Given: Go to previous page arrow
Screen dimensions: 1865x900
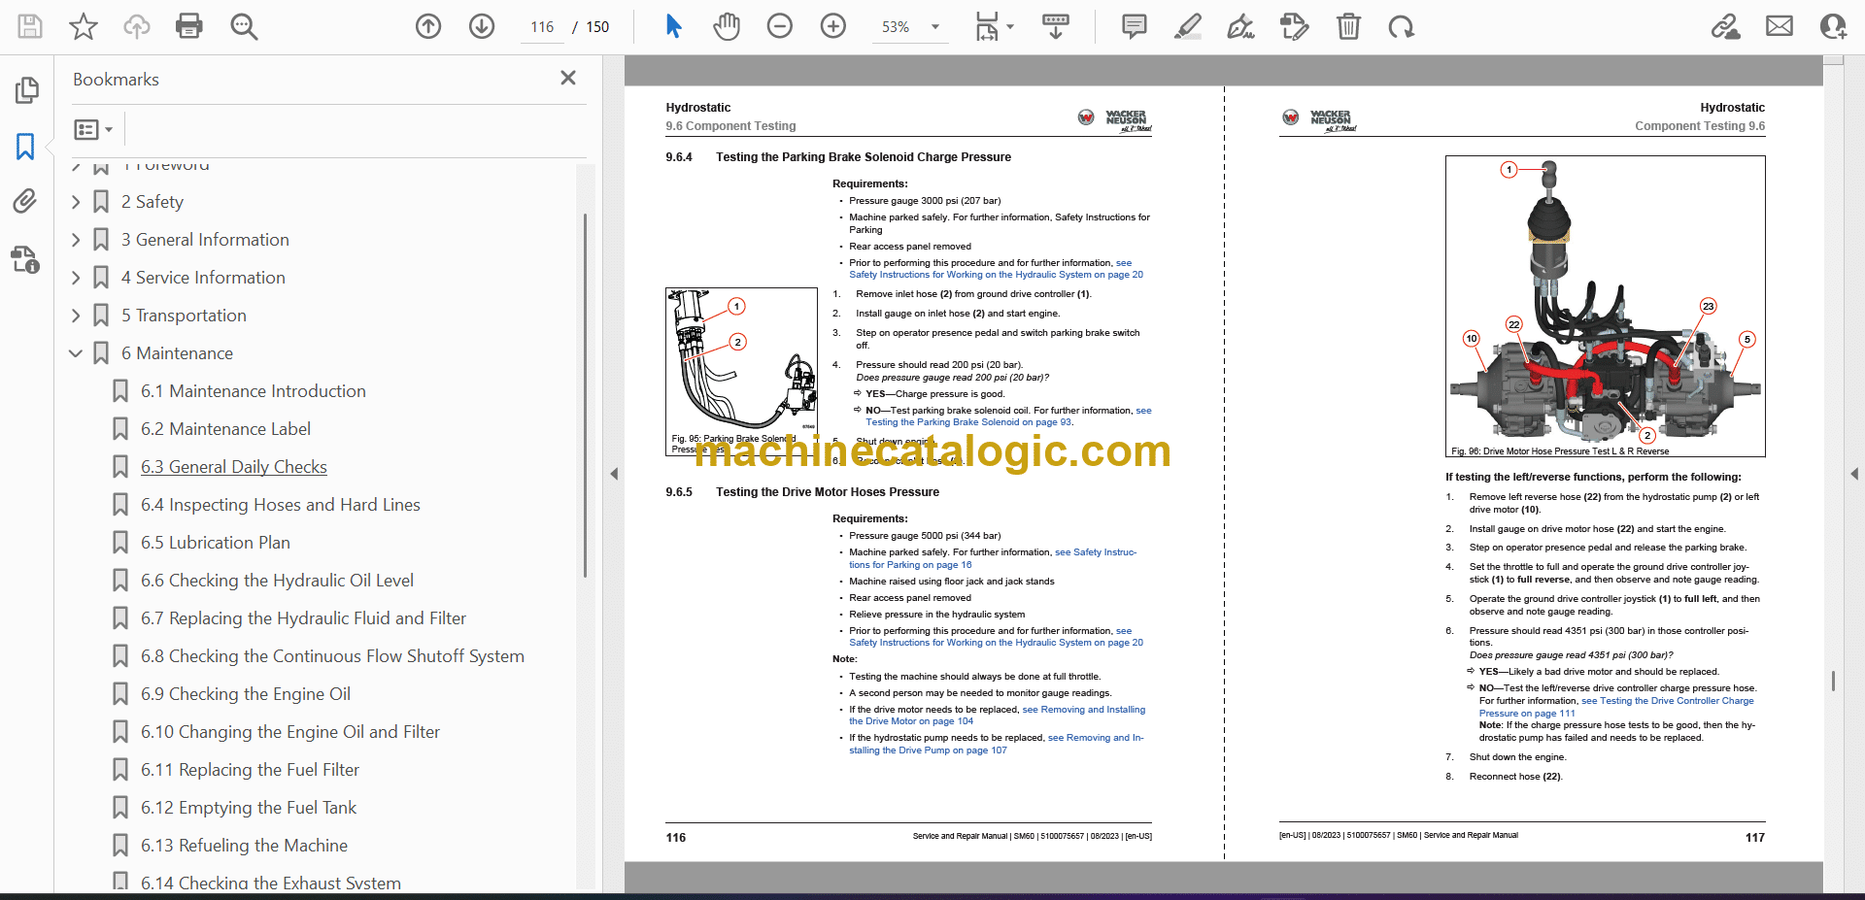Looking at the screenshot, I should point(428,26).
